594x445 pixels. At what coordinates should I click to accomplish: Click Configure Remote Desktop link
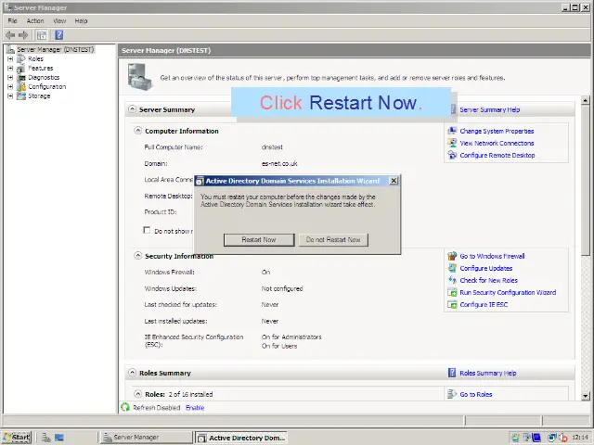tap(497, 155)
